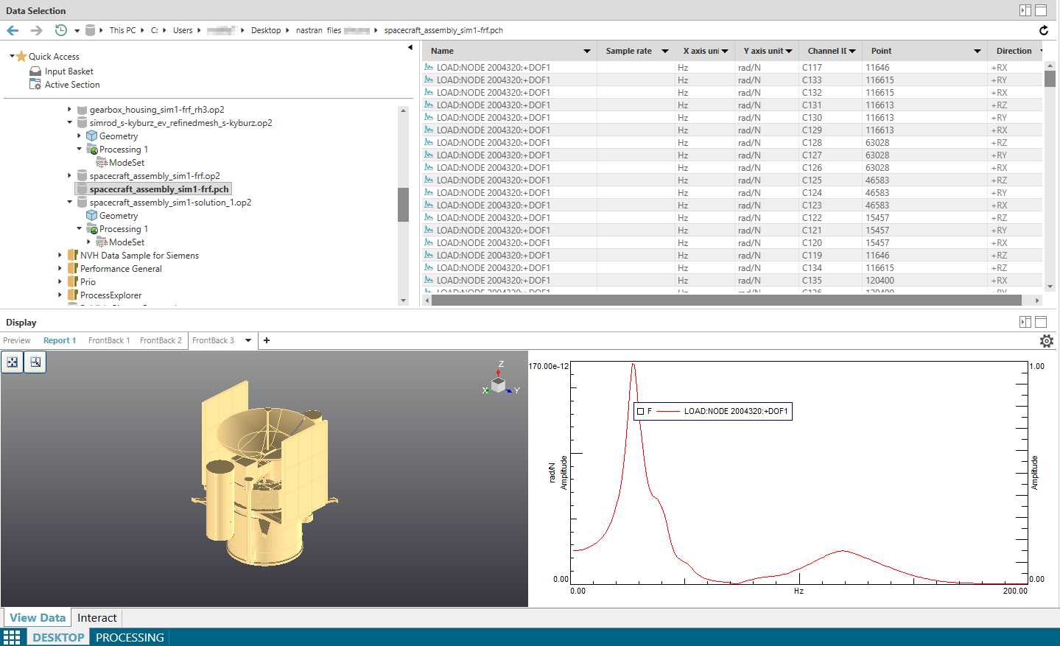The height and width of the screenshot is (646, 1060).
Task: Select the row with Channel C133
Action: point(732,80)
